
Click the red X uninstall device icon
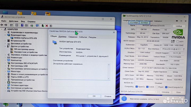[47, 26]
